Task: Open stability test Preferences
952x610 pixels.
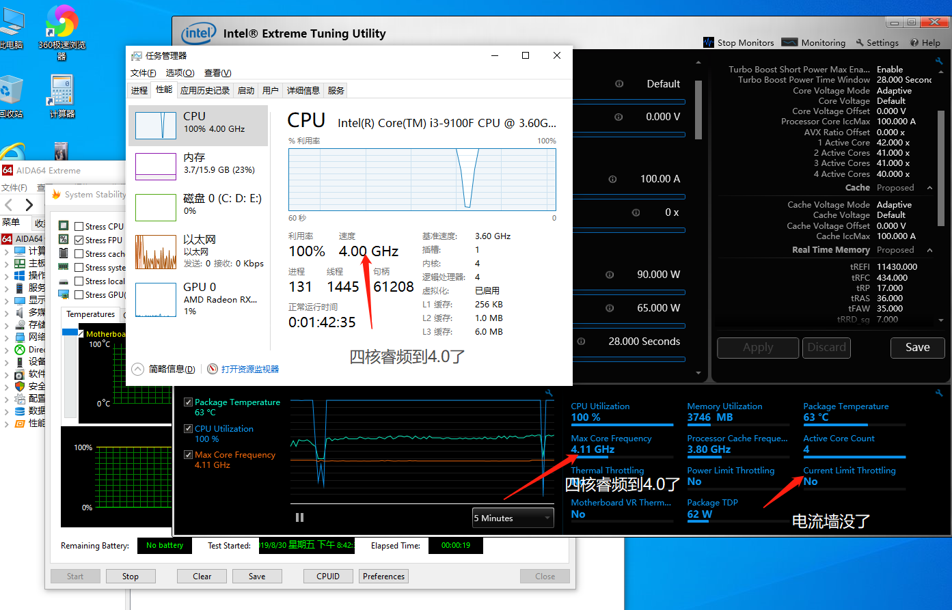Action: tap(383, 577)
